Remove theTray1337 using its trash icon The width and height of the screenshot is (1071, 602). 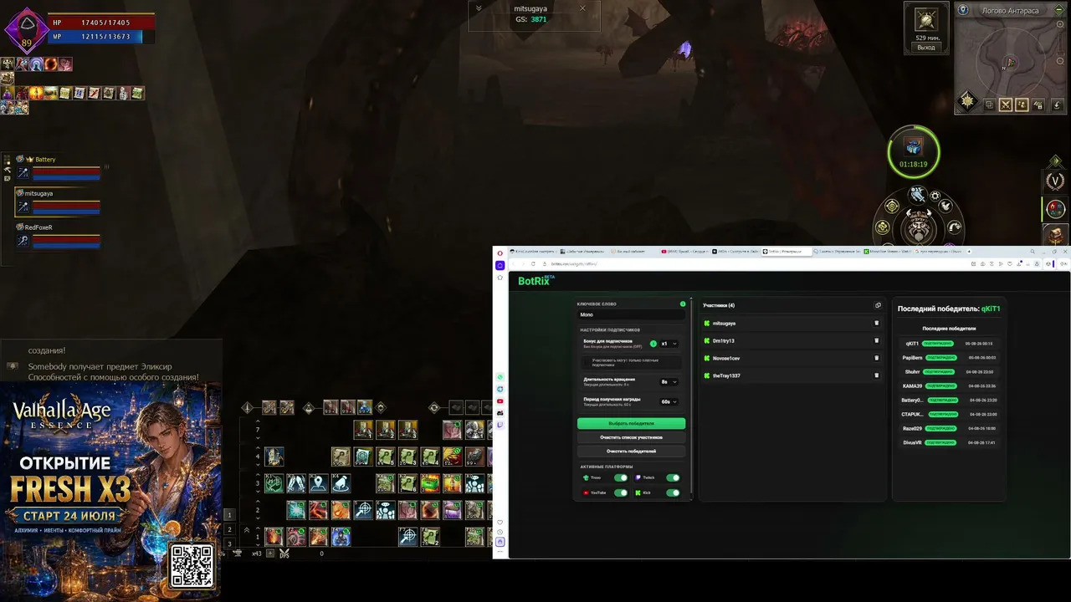(x=877, y=375)
